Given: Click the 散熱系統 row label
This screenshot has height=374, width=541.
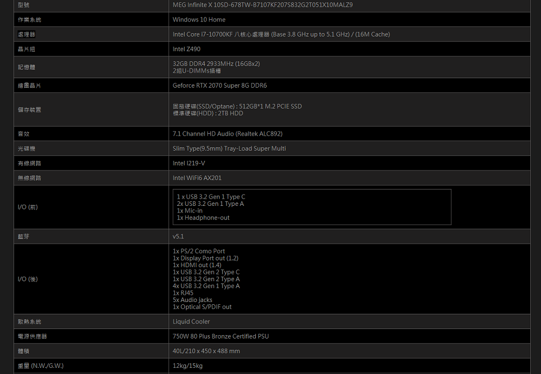Looking at the screenshot, I should coord(29,322).
